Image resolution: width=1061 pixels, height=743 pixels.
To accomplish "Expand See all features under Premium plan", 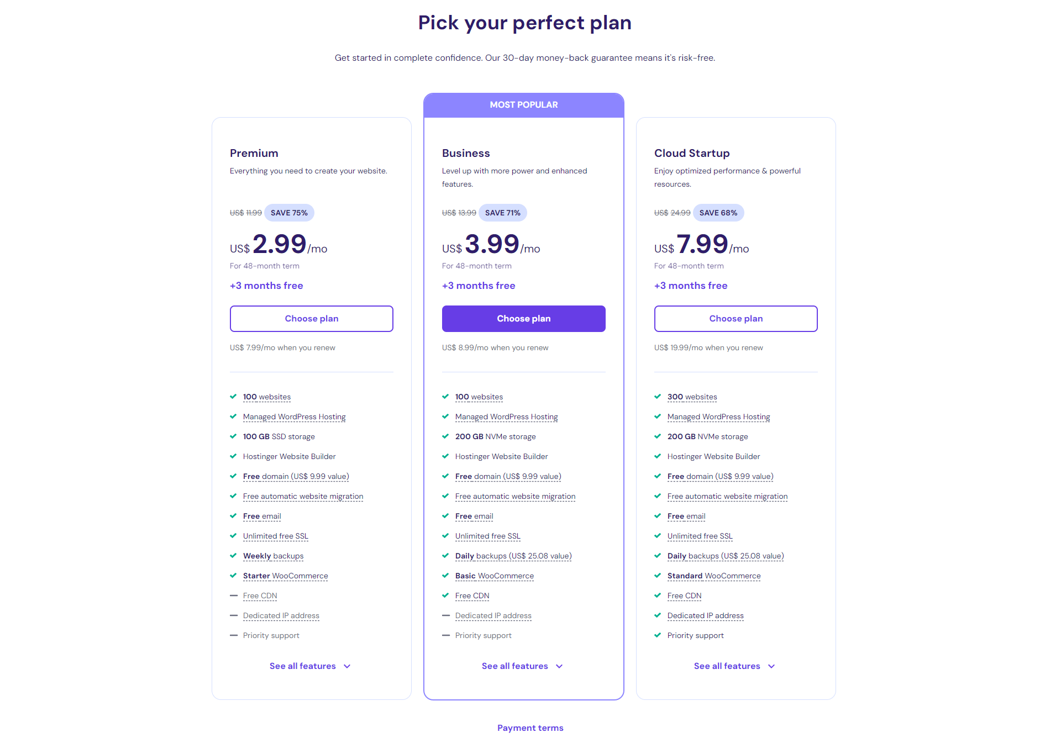I will pyautogui.click(x=311, y=666).
